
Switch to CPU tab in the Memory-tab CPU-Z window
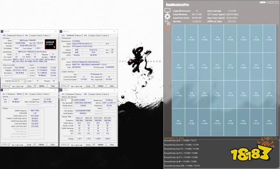4,94
